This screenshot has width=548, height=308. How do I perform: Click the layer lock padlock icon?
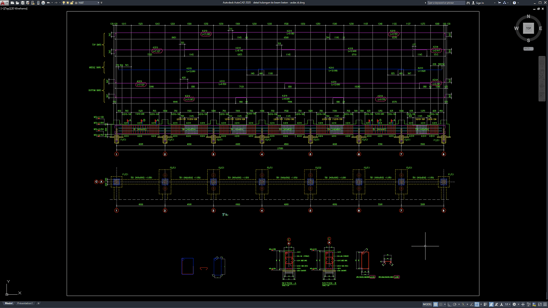pos(72,3)
